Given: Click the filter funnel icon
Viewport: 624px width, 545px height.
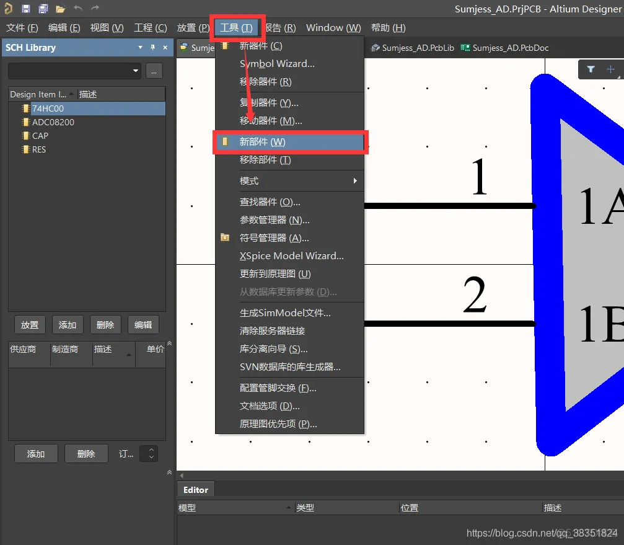Looking at the screenshot, I should click(591, 69).
